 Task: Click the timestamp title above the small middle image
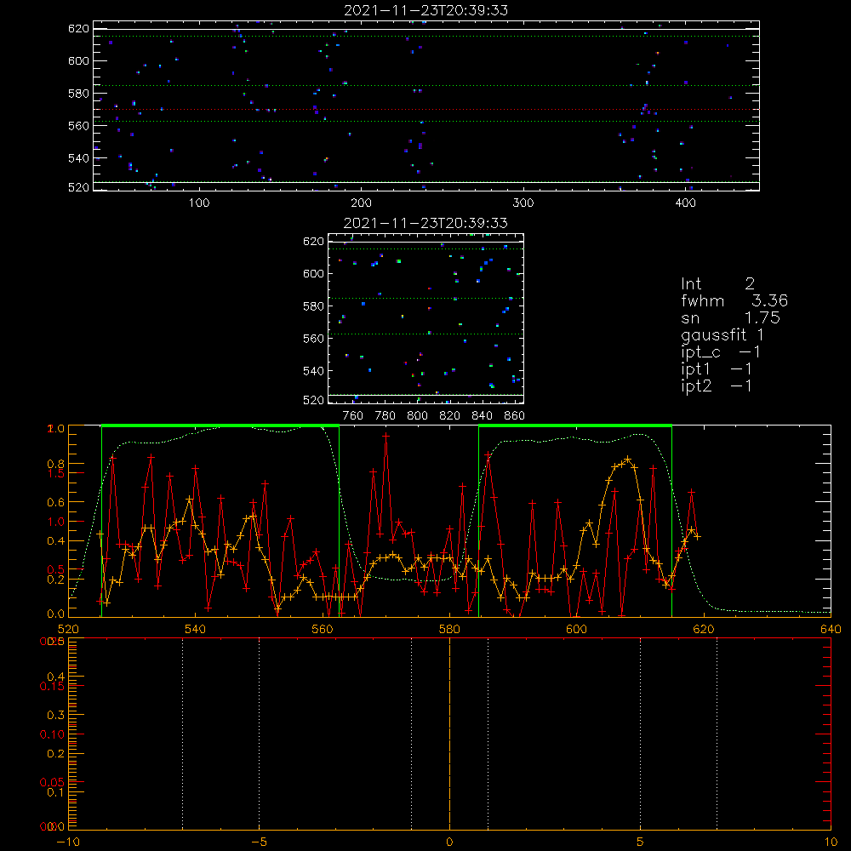[x=426, y=223]
